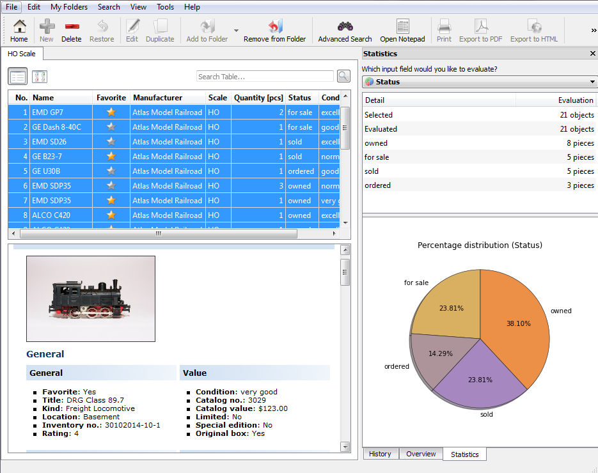598x473 pixels.
Task: Toggle favorite star for EMD SD26
Action: 111,141
